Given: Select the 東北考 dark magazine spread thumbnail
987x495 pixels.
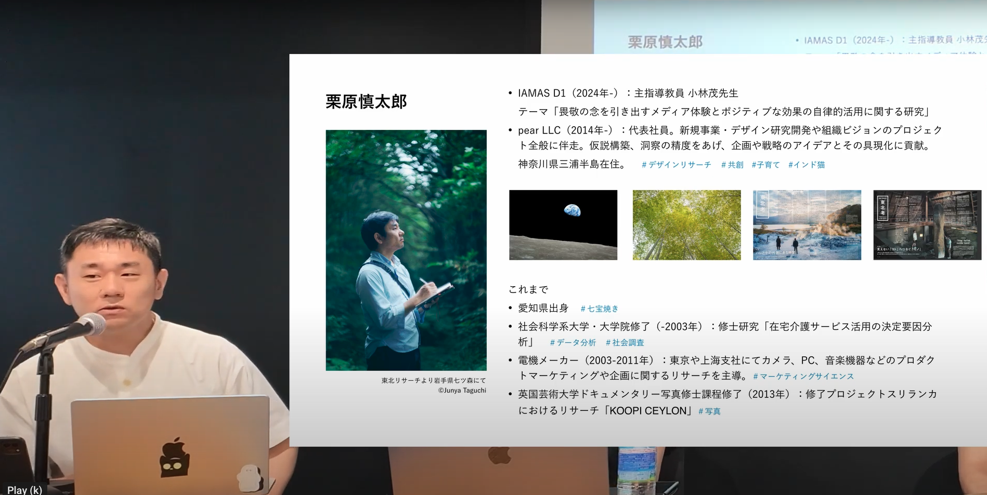Looking at the screenshot, I should click(x=927, y=225).
